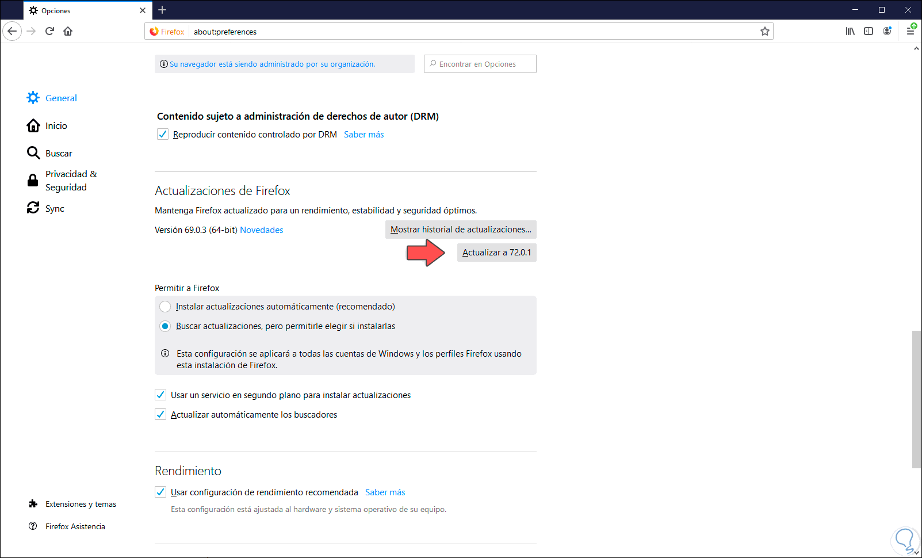Open the Inicio settings category
The height and width of the screenshot is (558, 922).
47,125
